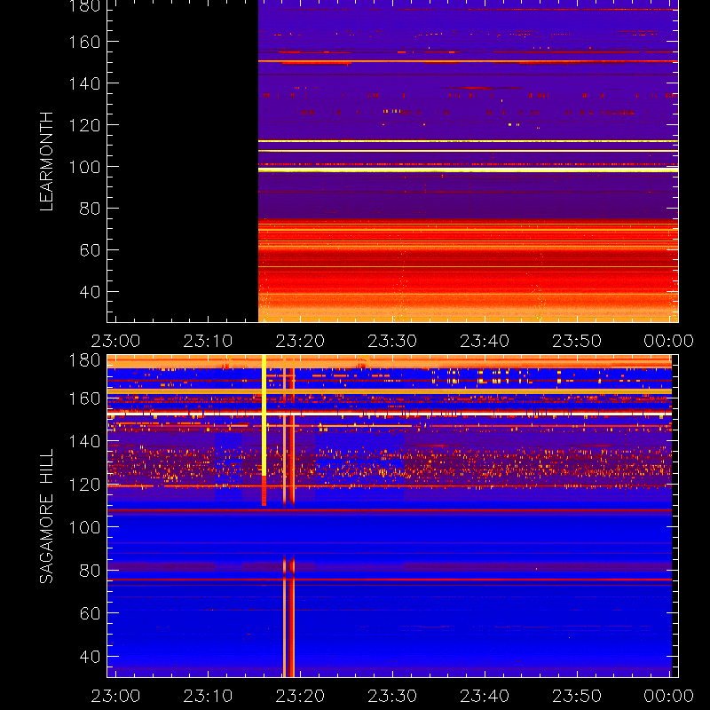Pick the 180 frequency label on Sagamore Hill plot
This screenshot has width=710, height=710.
tap(84, 360)
